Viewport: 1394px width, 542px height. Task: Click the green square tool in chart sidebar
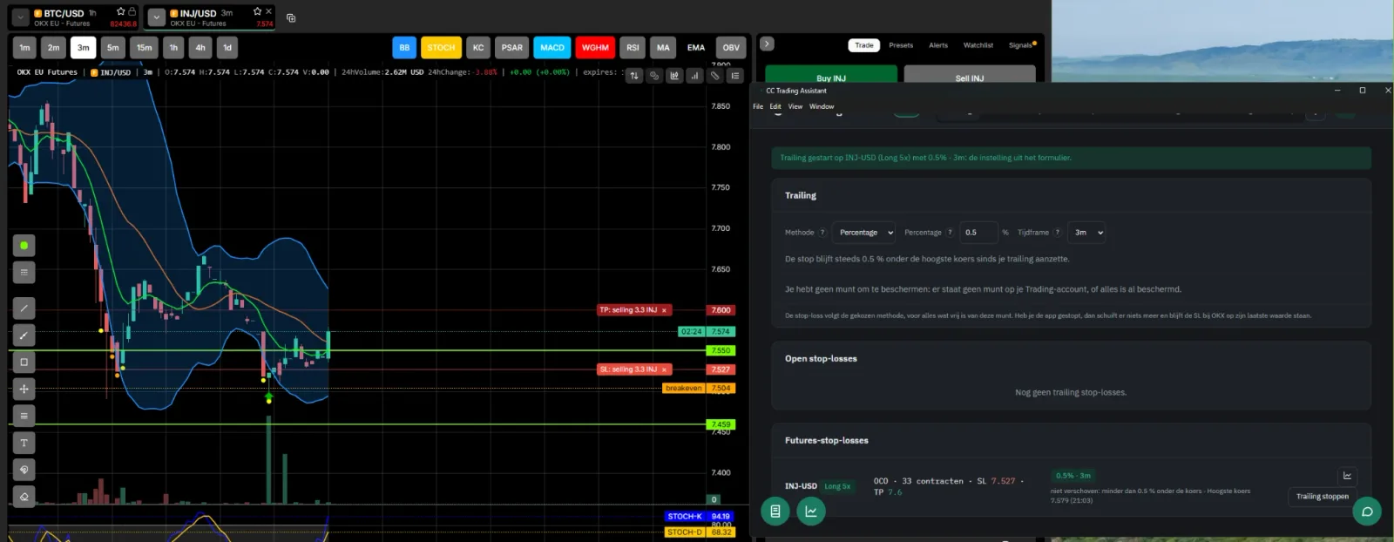(24, 246)
